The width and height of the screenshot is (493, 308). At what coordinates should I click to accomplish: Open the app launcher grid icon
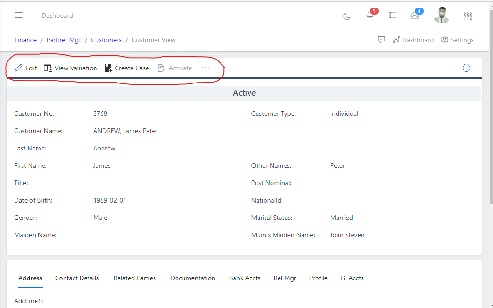(x=467, y=15)
